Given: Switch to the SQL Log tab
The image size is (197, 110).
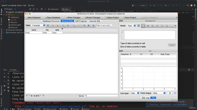Looking at the screenshot, I should coord(145,98).
